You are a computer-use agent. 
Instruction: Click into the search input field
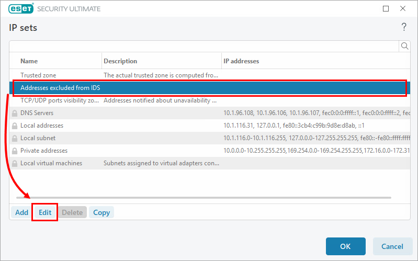[x=204, y=46]
